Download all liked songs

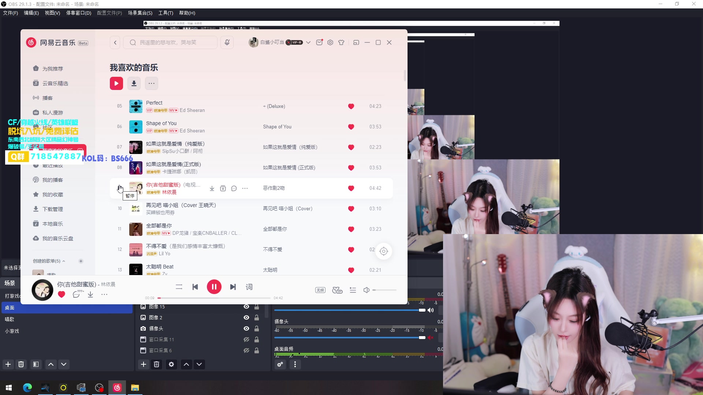click(134, 83)
